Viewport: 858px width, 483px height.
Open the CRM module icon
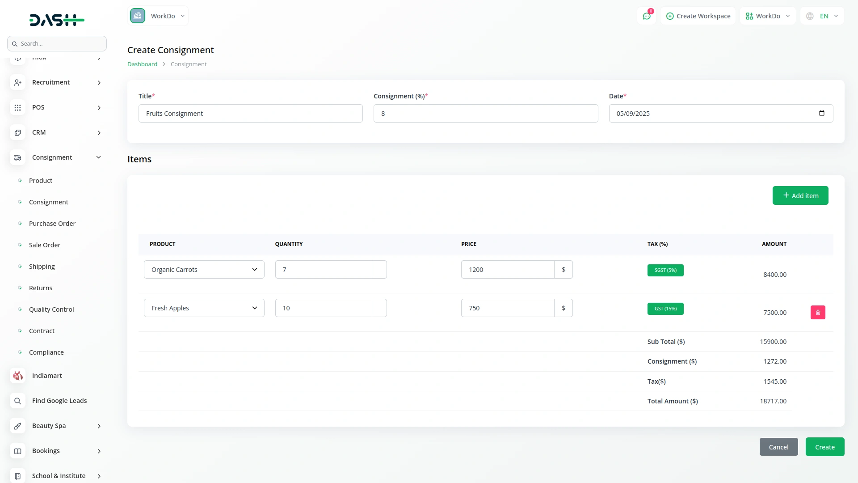17,132
